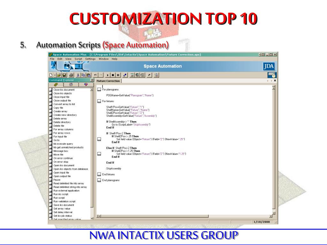The image size is (327, 245).
Task: Open the Edit menu
Action: pyautogui.click(x=60, y=59)
